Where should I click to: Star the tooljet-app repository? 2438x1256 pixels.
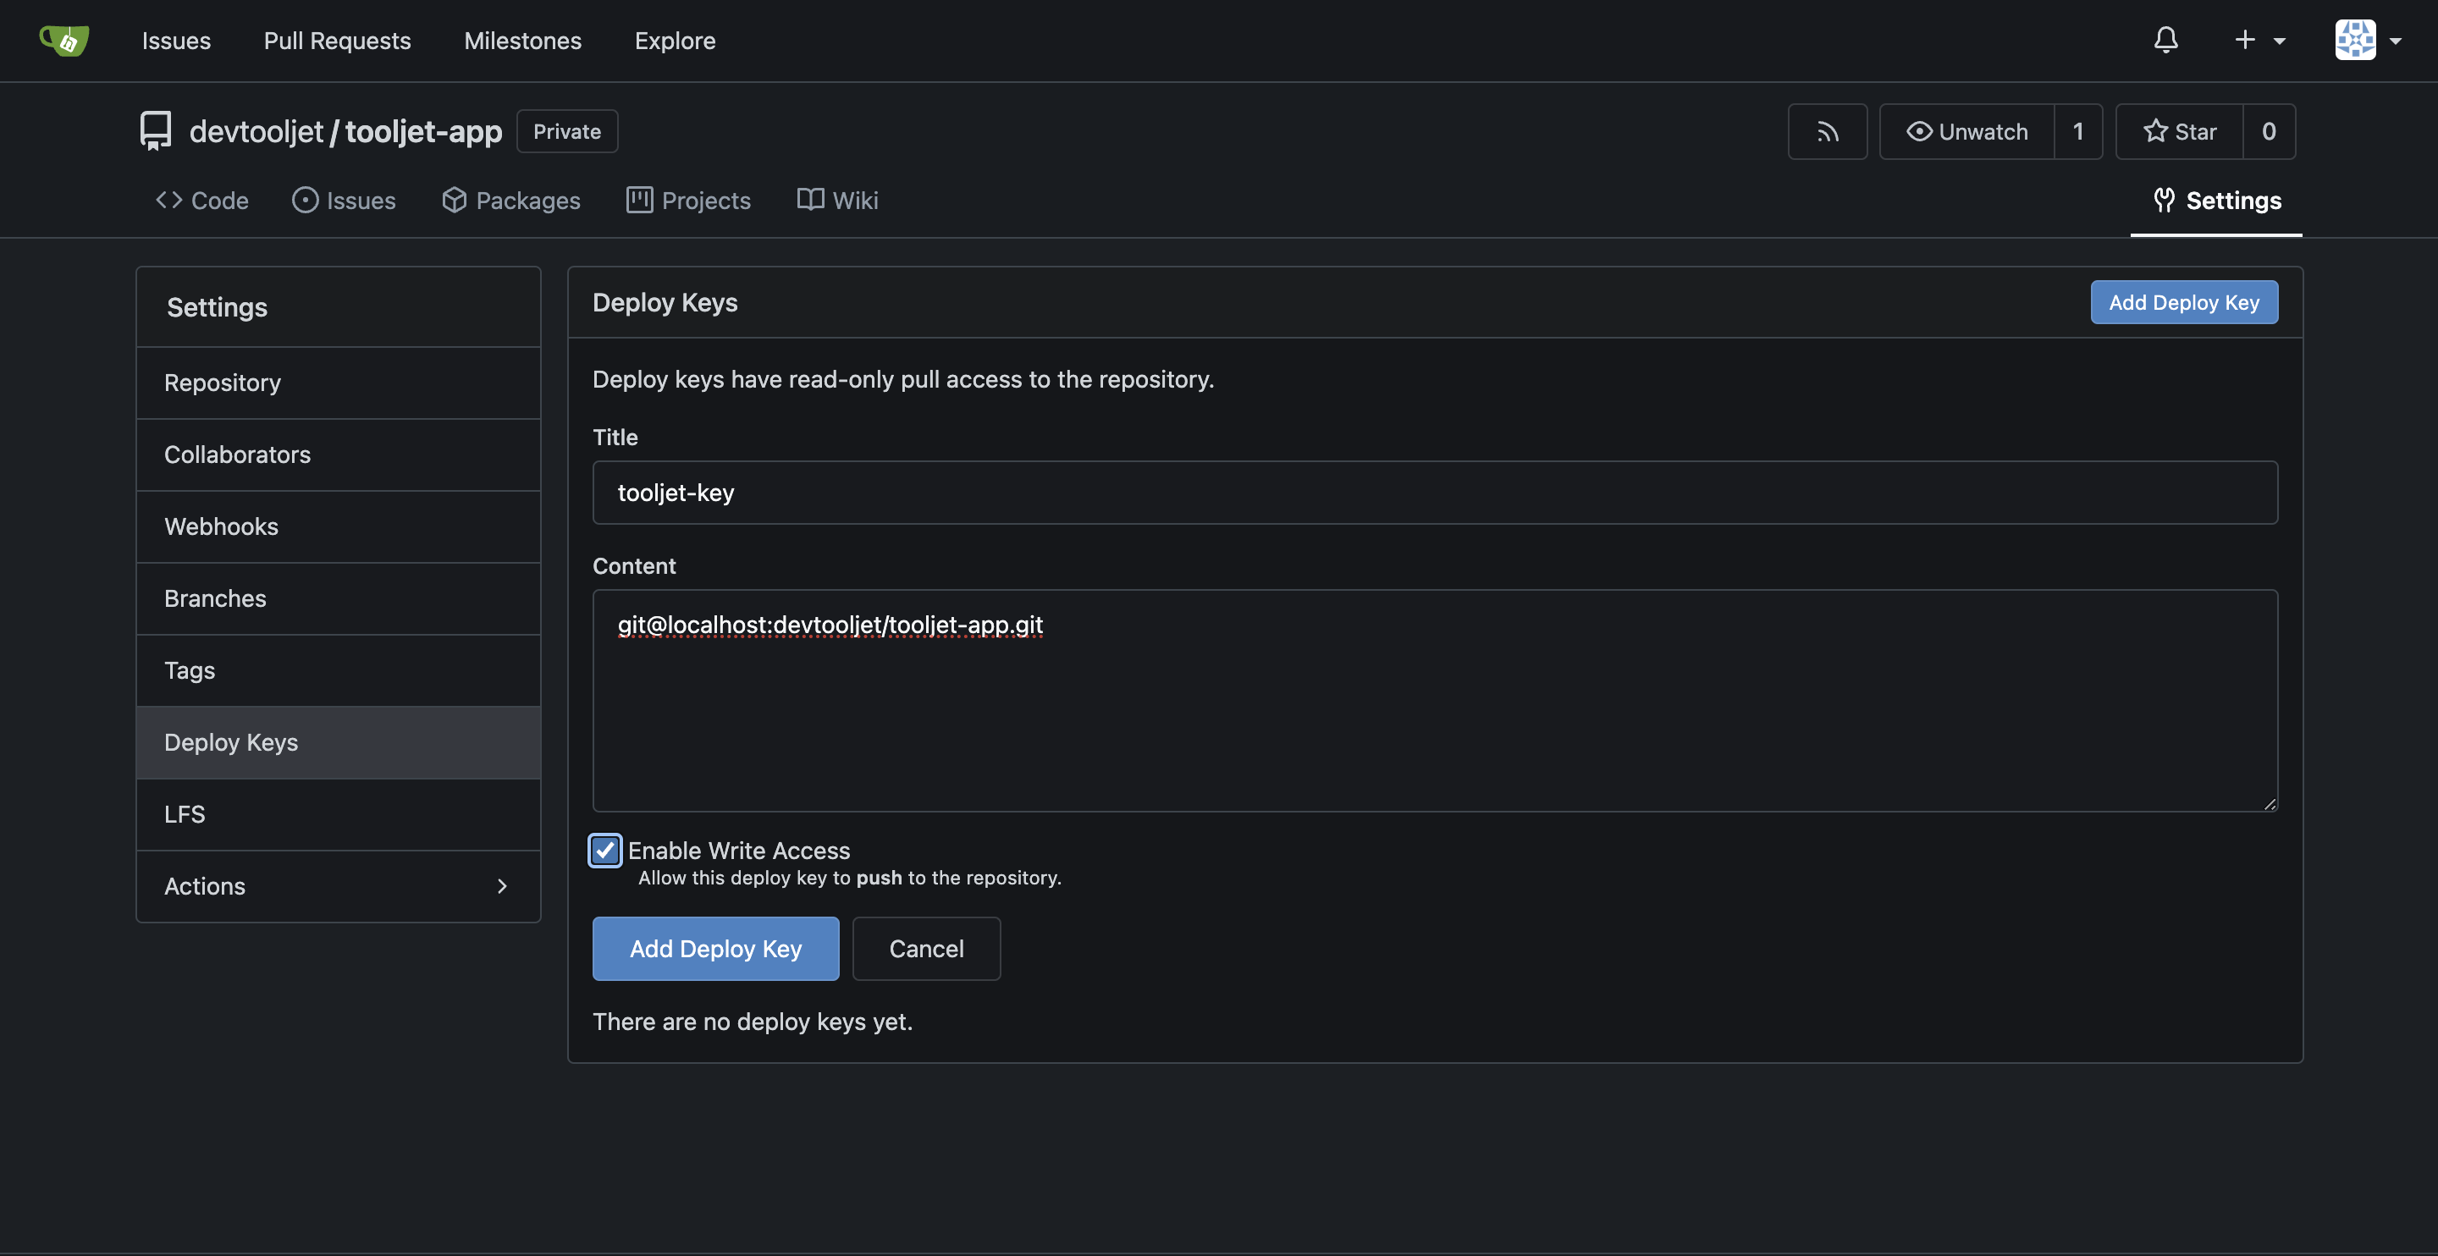pyautogui.click(x=2179, y=131)
